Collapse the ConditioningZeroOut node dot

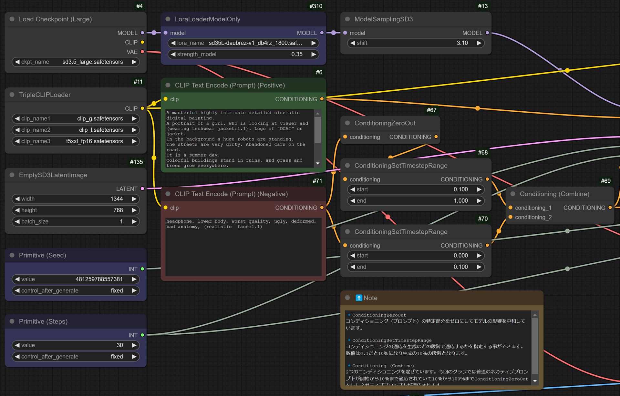click(x=347, y=123)
